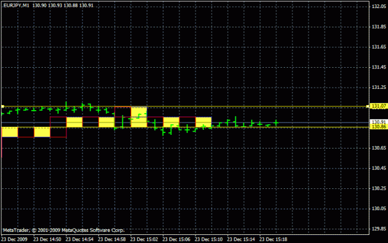Click the 130.86 yellow price label
The height and width of the screenshot is (243, 388).
click(x=379, y=127)
